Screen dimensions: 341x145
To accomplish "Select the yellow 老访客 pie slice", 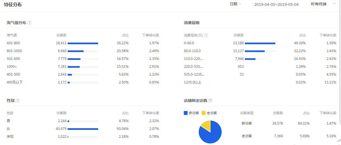I will pos(206,125).
